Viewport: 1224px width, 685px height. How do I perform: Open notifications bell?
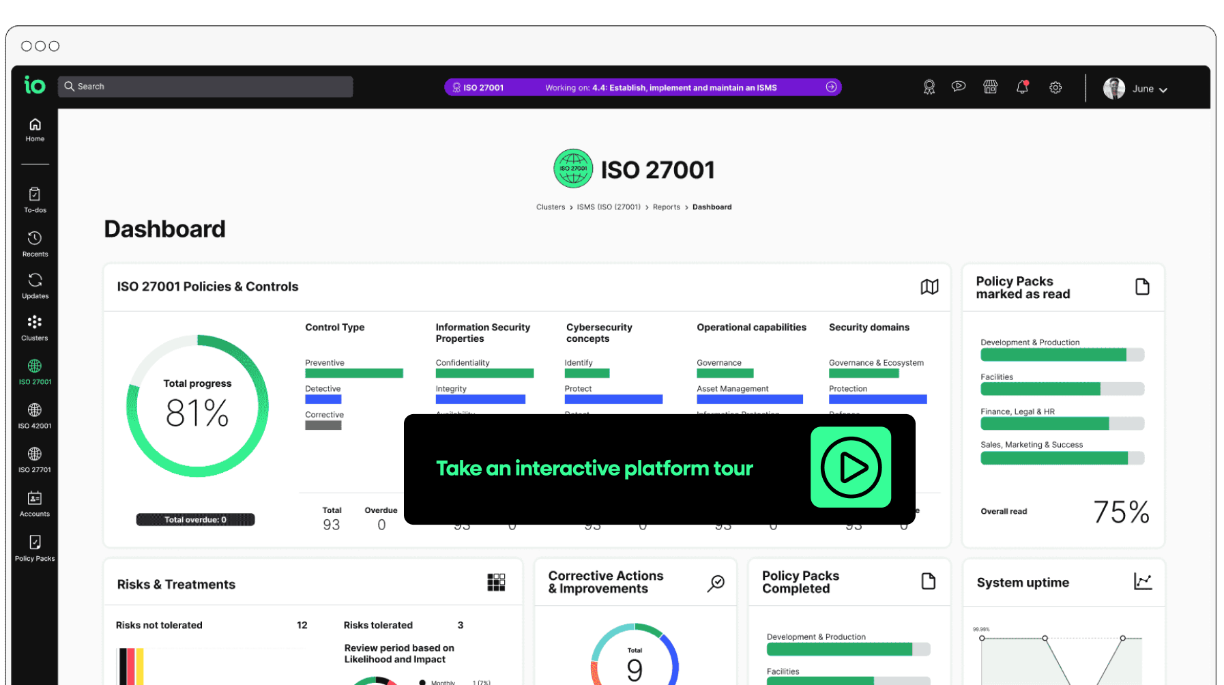[1022, 87]
